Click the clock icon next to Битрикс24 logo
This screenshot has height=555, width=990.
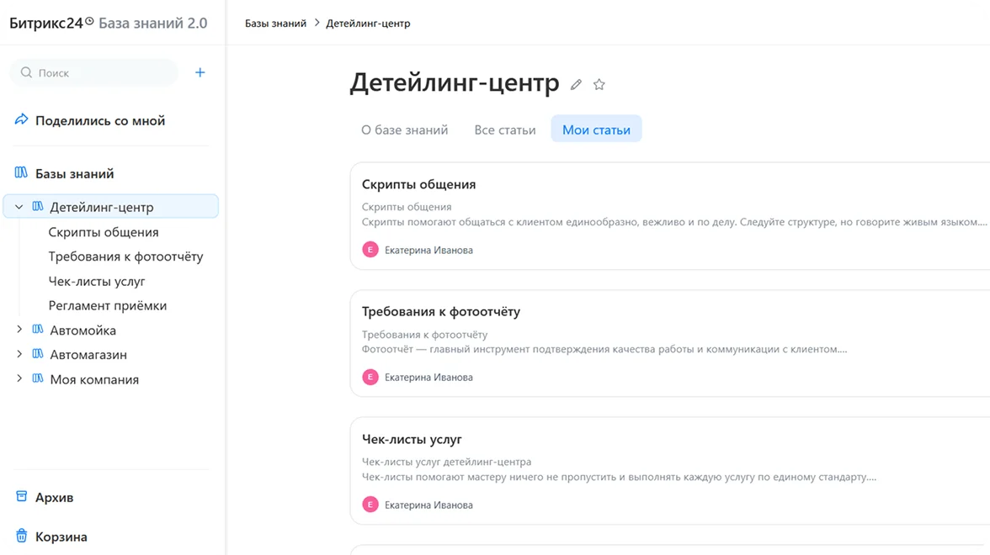(89, 21)
